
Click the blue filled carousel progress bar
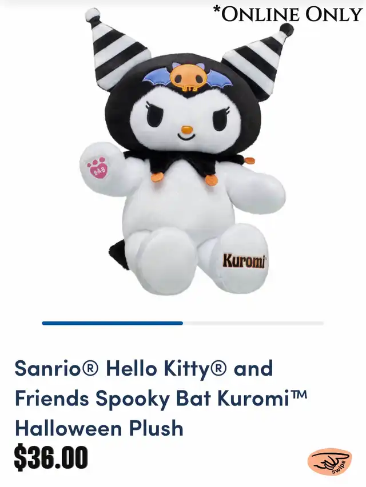(x=112, y=323)
